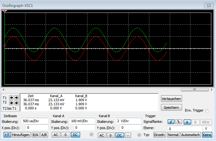Click the Kanal B minus invert button
Image resolution: width=216 pixels, height=141 pixels.
pyautogui.click(x=129, y=135)
